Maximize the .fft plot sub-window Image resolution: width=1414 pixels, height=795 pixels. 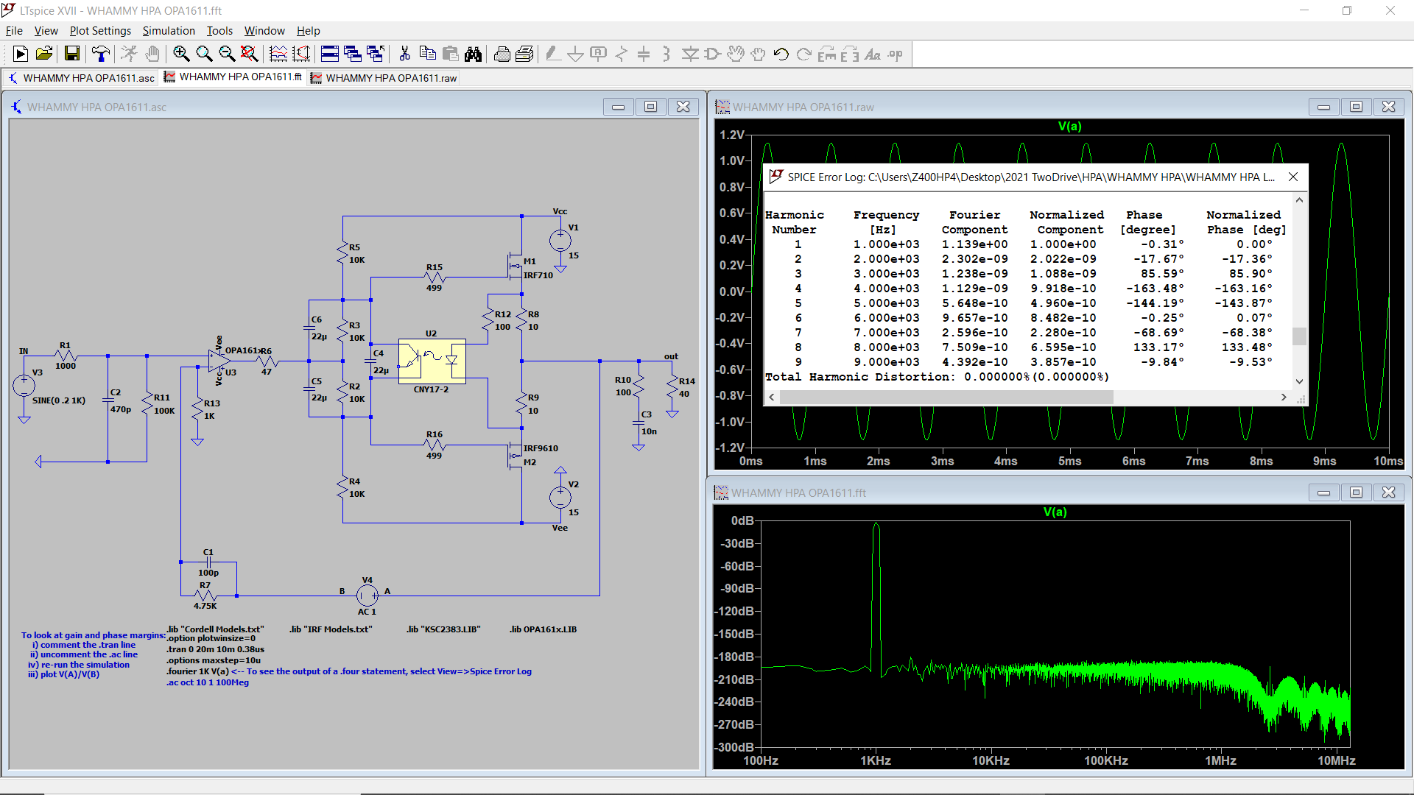pos(1357,492)
